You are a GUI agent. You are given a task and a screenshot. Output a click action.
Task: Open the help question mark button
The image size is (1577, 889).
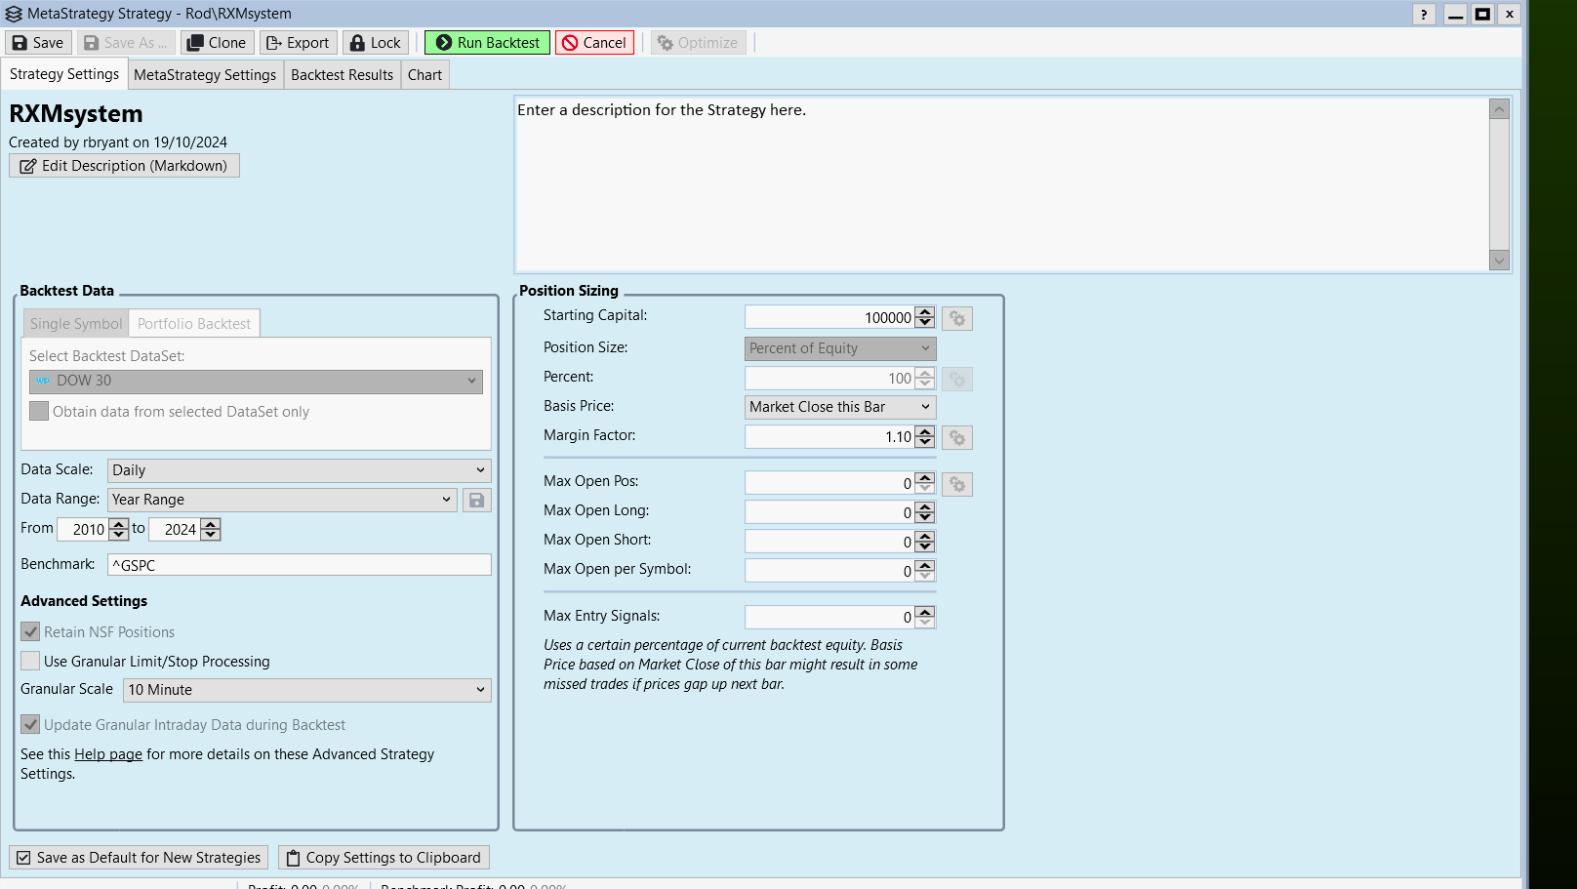tap(1424, 14)
